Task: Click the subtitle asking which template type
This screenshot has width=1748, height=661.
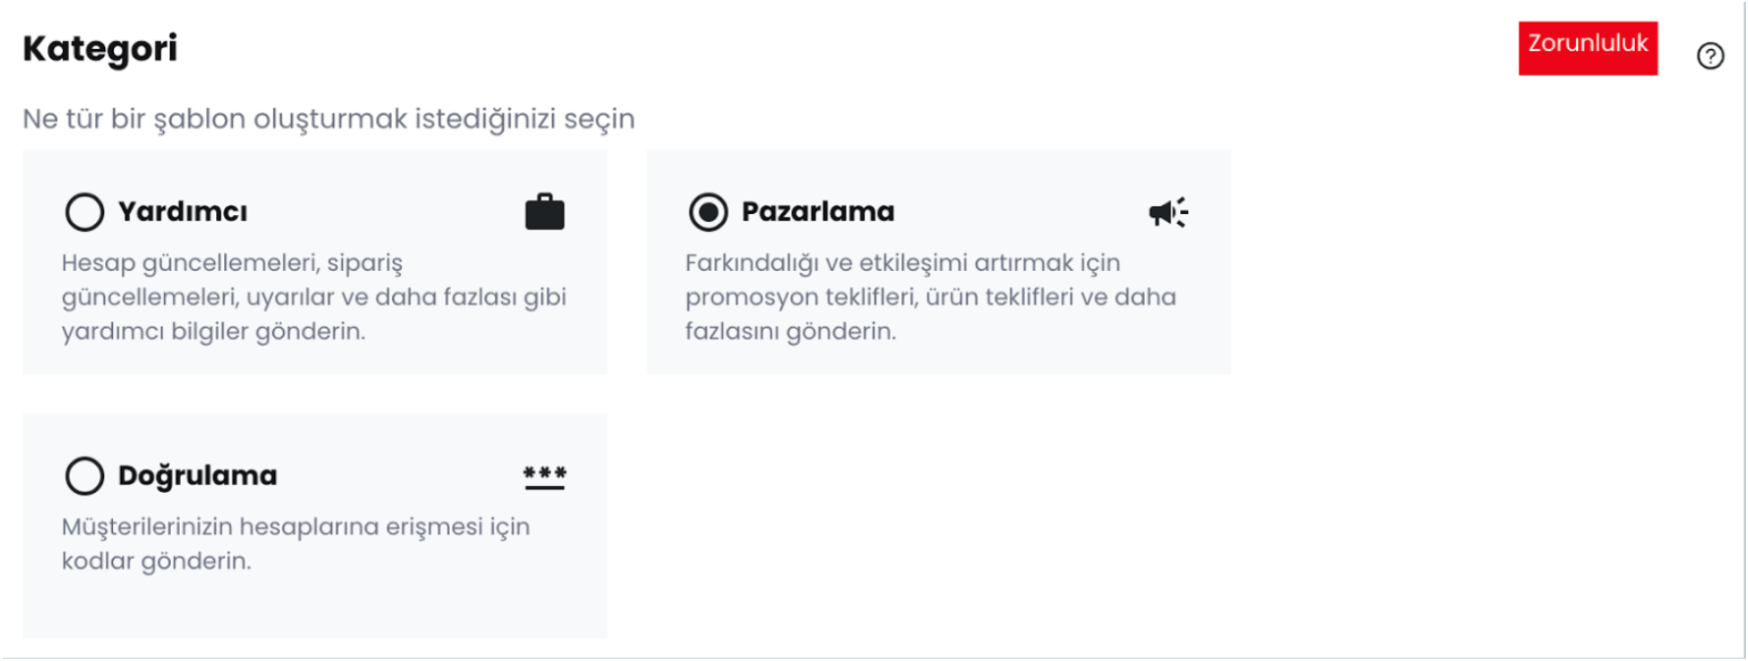Action: click(x=328, y=119)
